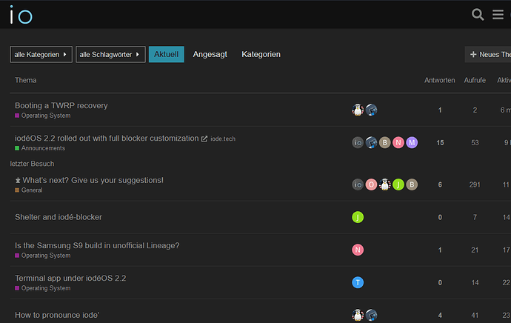Open Operating System category under Samsung S9 topic
Viewport: 511px width, 323px height.
[43, 256]
